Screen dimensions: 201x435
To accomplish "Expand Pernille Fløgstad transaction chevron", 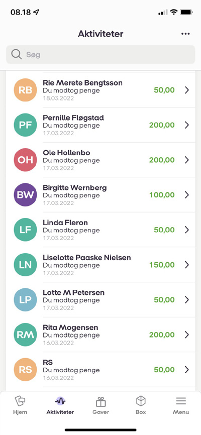I will click(x=187, y=125).
